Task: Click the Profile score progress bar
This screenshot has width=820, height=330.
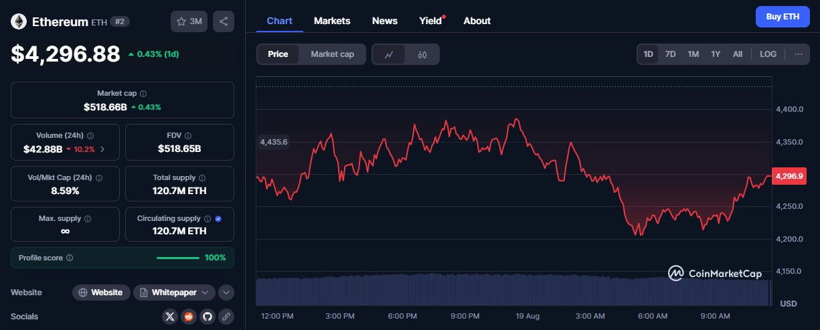Action: click(x=178, y=258)
